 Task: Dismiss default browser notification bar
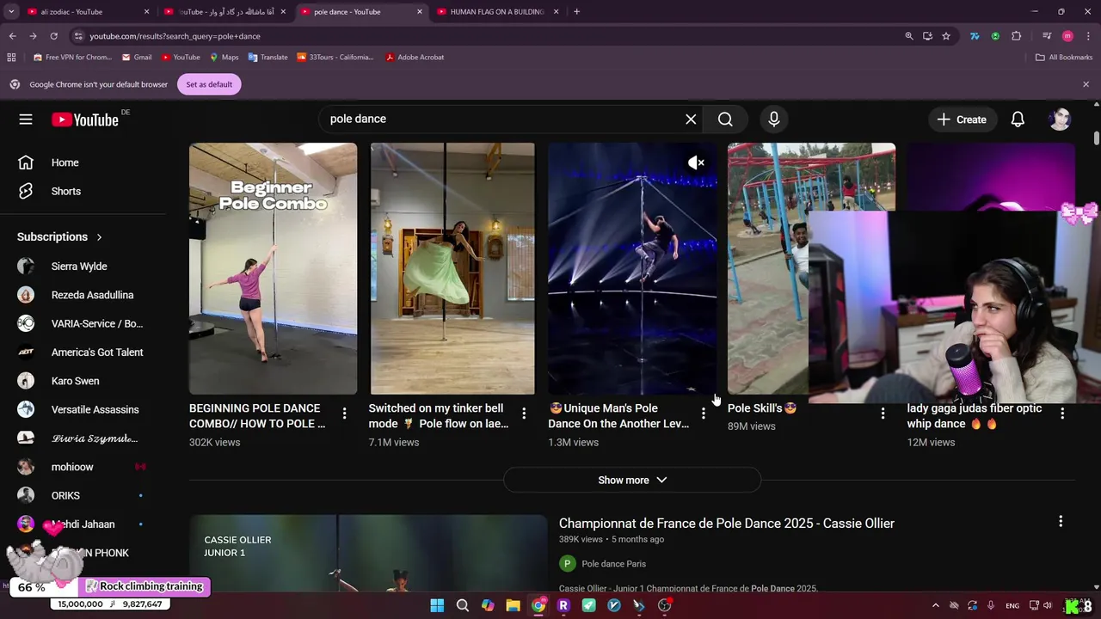(x=1086, y=84)
